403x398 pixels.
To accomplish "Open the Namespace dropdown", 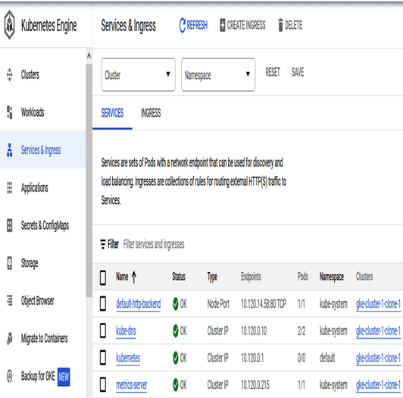I will coord(218,74).
